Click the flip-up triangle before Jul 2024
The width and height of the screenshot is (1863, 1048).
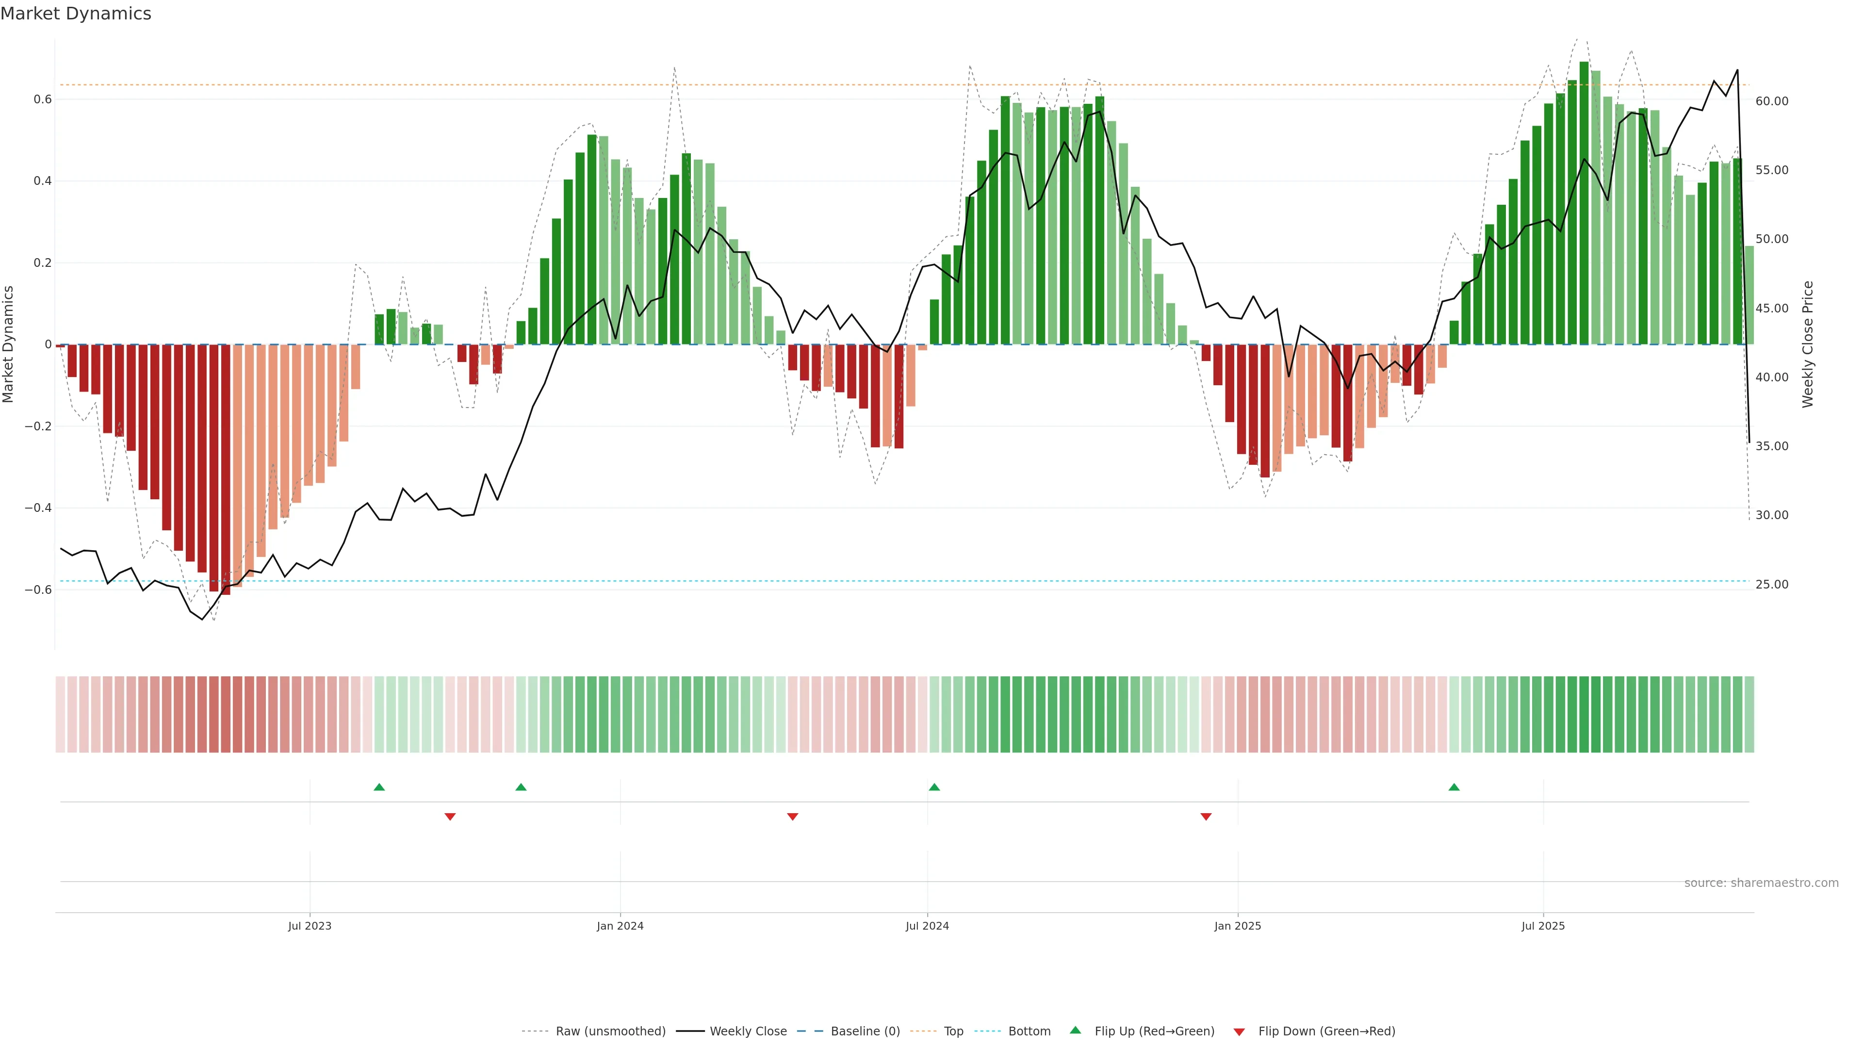(933, 787)
